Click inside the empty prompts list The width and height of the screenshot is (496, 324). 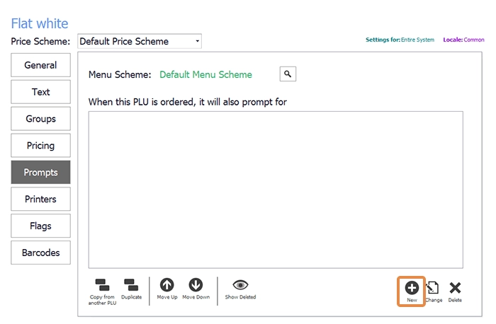coord(276,190)
